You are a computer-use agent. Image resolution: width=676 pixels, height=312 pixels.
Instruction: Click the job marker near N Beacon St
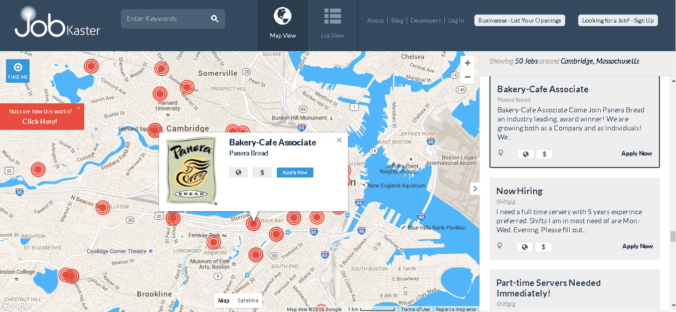(103, 207)
